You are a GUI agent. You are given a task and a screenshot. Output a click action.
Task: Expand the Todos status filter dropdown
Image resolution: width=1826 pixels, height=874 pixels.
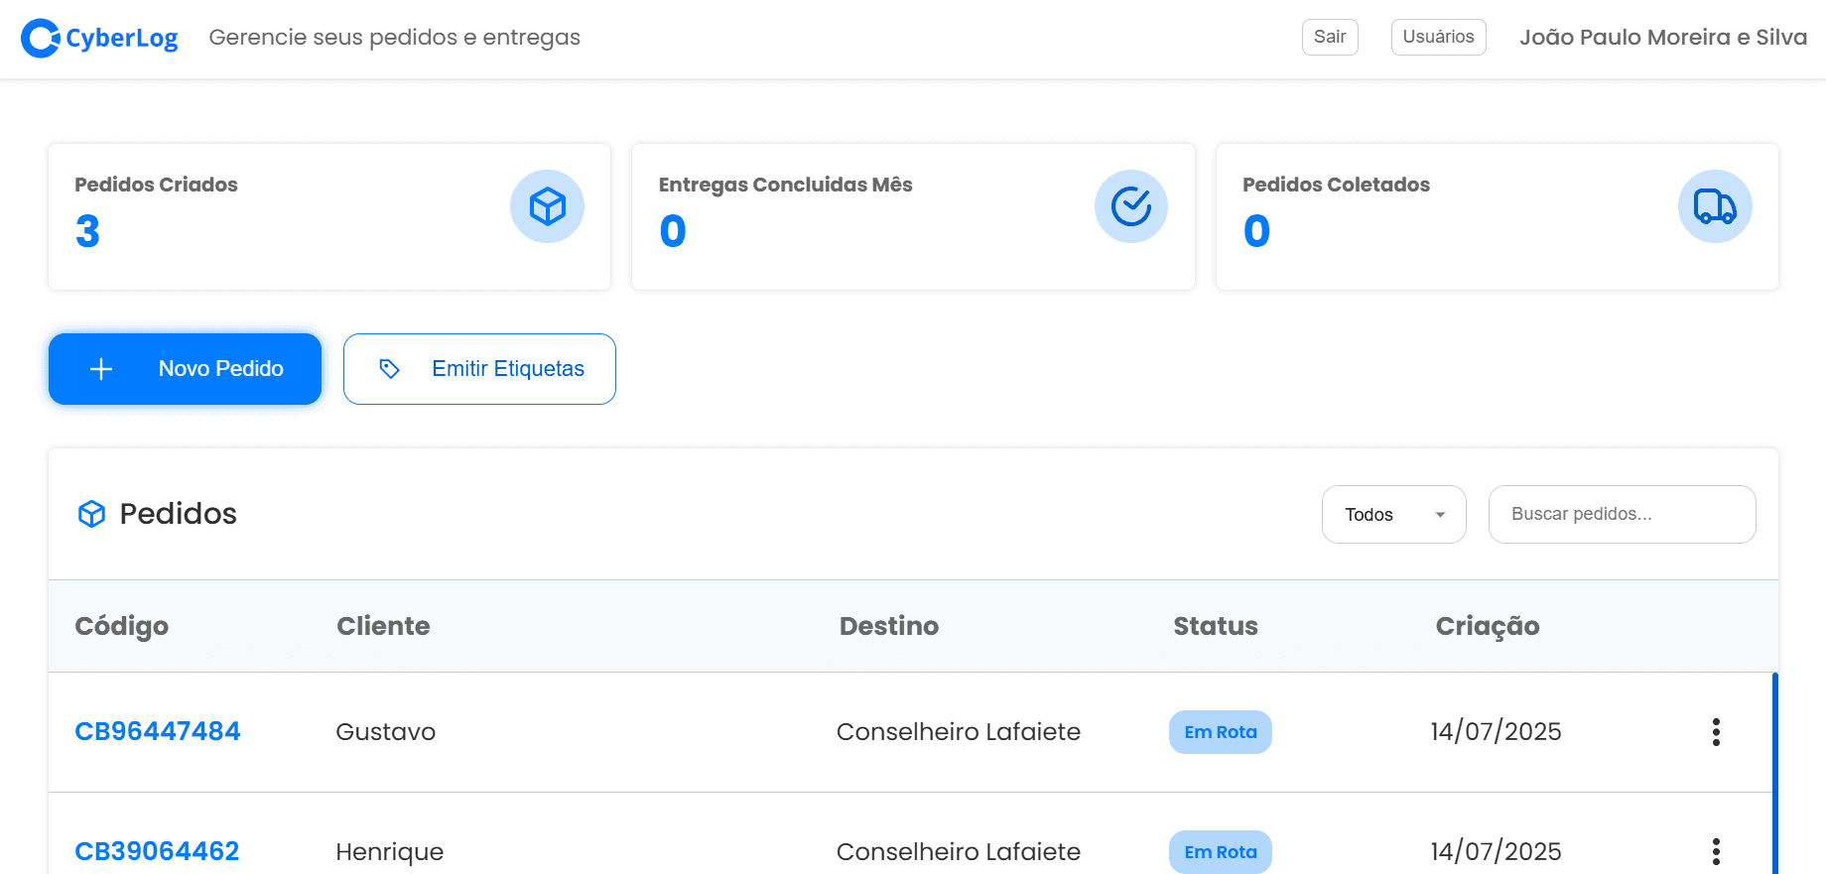point(1392,514)
